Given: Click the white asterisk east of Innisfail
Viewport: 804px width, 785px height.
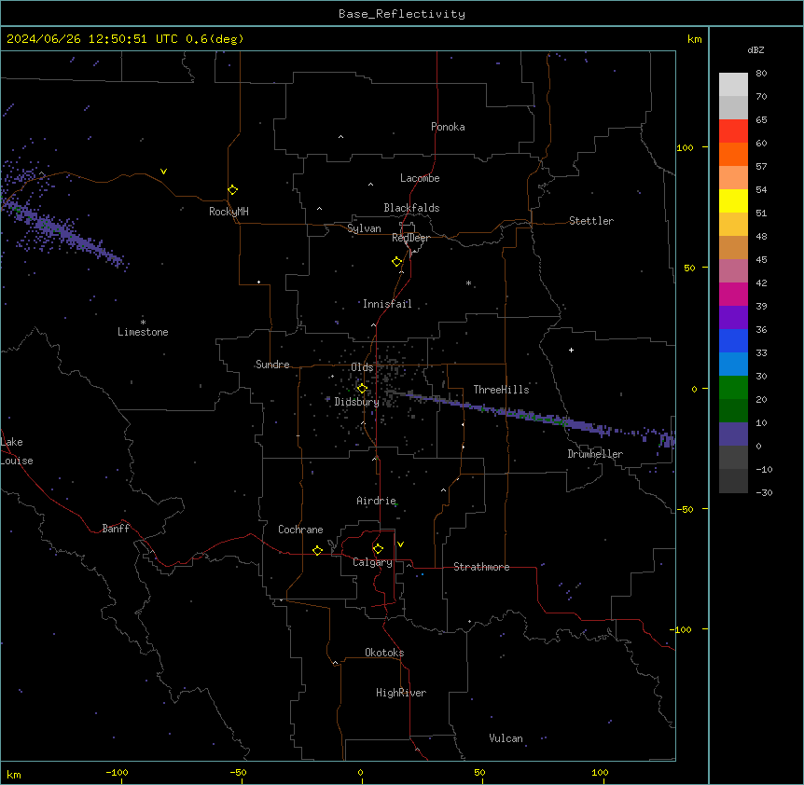Looking at the screenshot, I should click(x=468, y=282).
